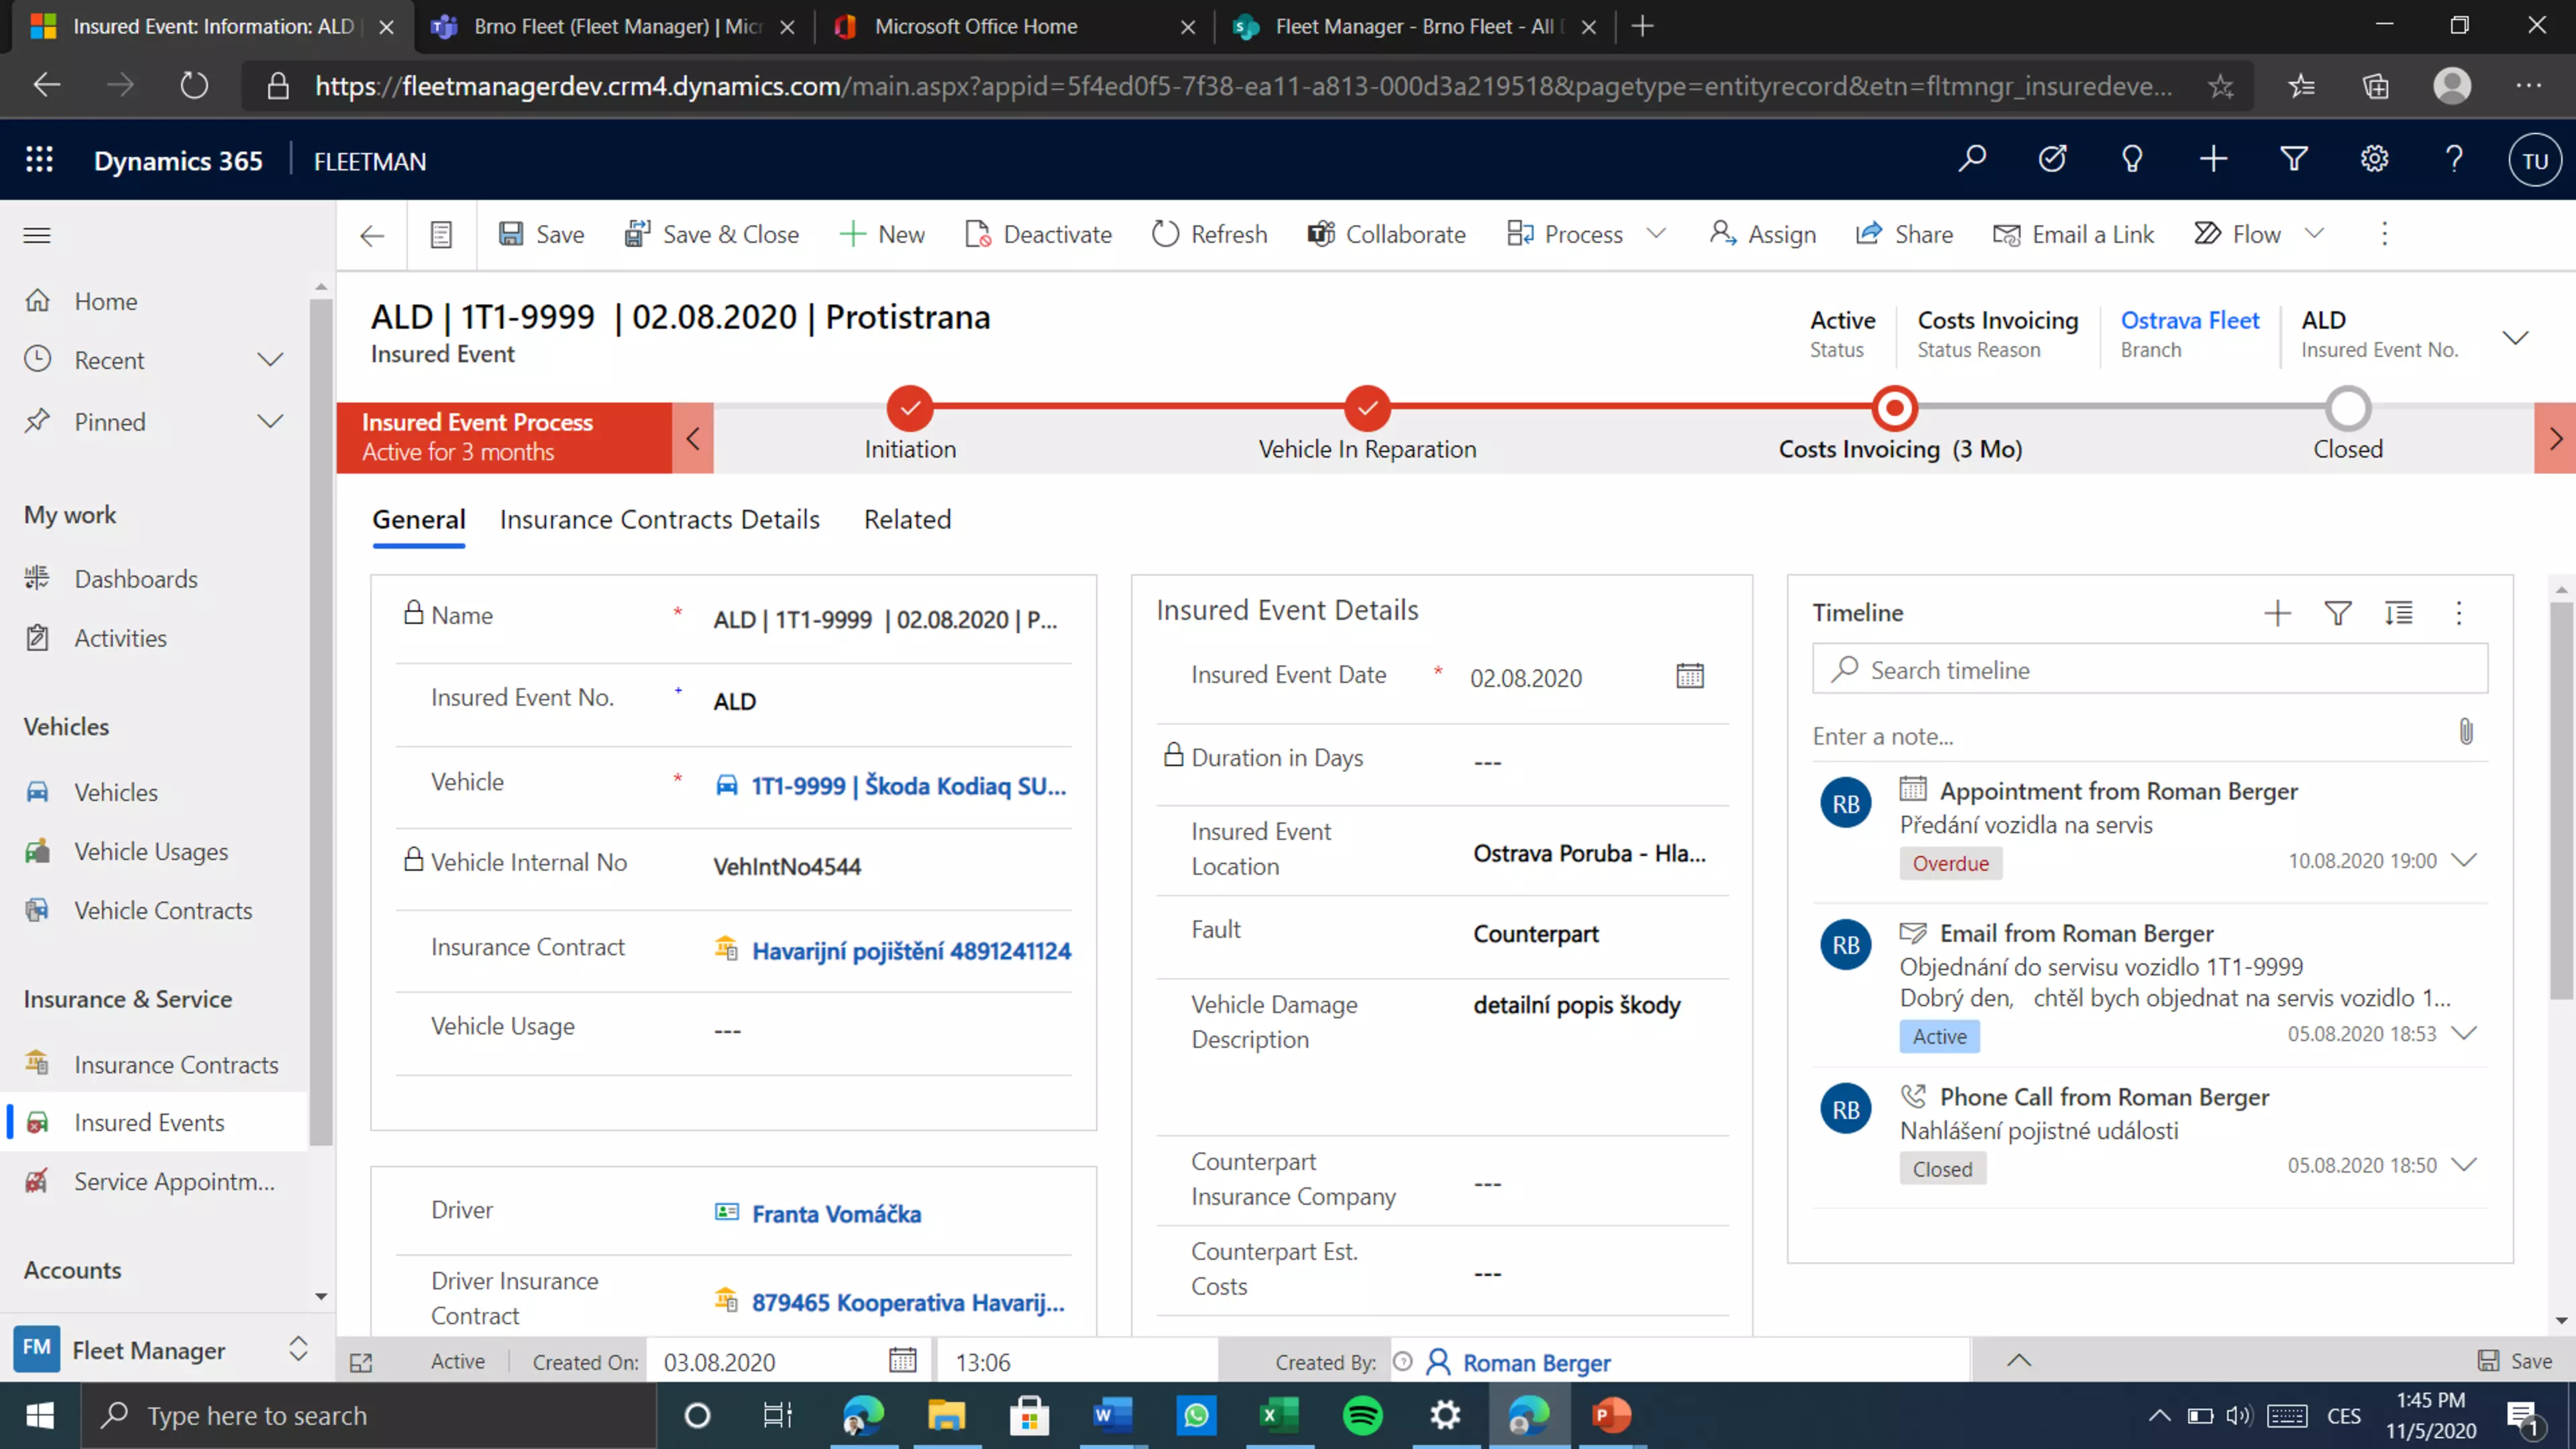
Task: Change timeline sort order icon
Action: tap(2398, 613)
